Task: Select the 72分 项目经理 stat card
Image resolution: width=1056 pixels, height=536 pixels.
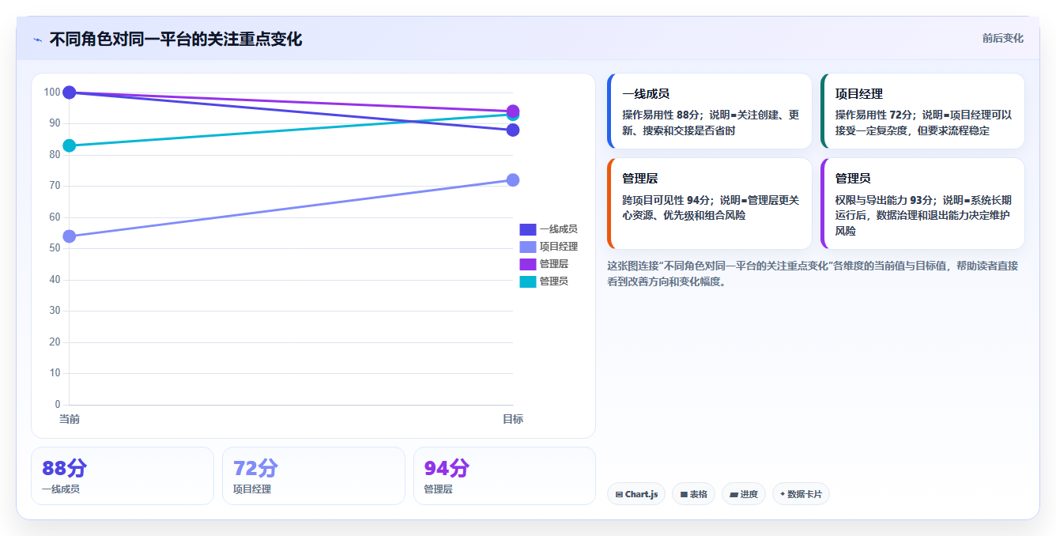Action: 314,476
